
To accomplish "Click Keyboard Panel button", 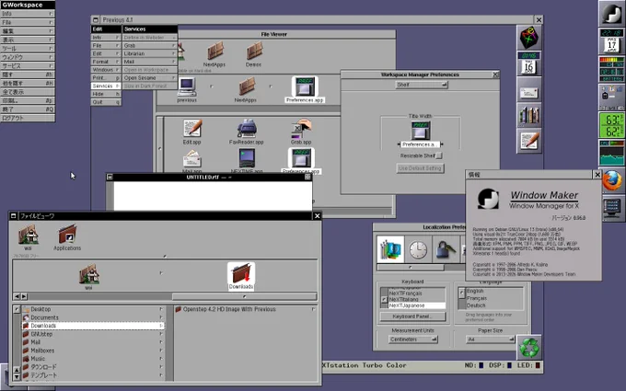I will (x=412, y=316).
